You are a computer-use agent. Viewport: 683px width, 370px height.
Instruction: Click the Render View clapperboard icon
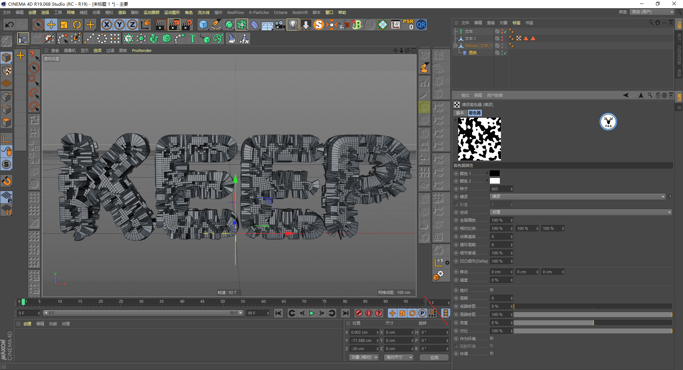click(x=161, y=25)
